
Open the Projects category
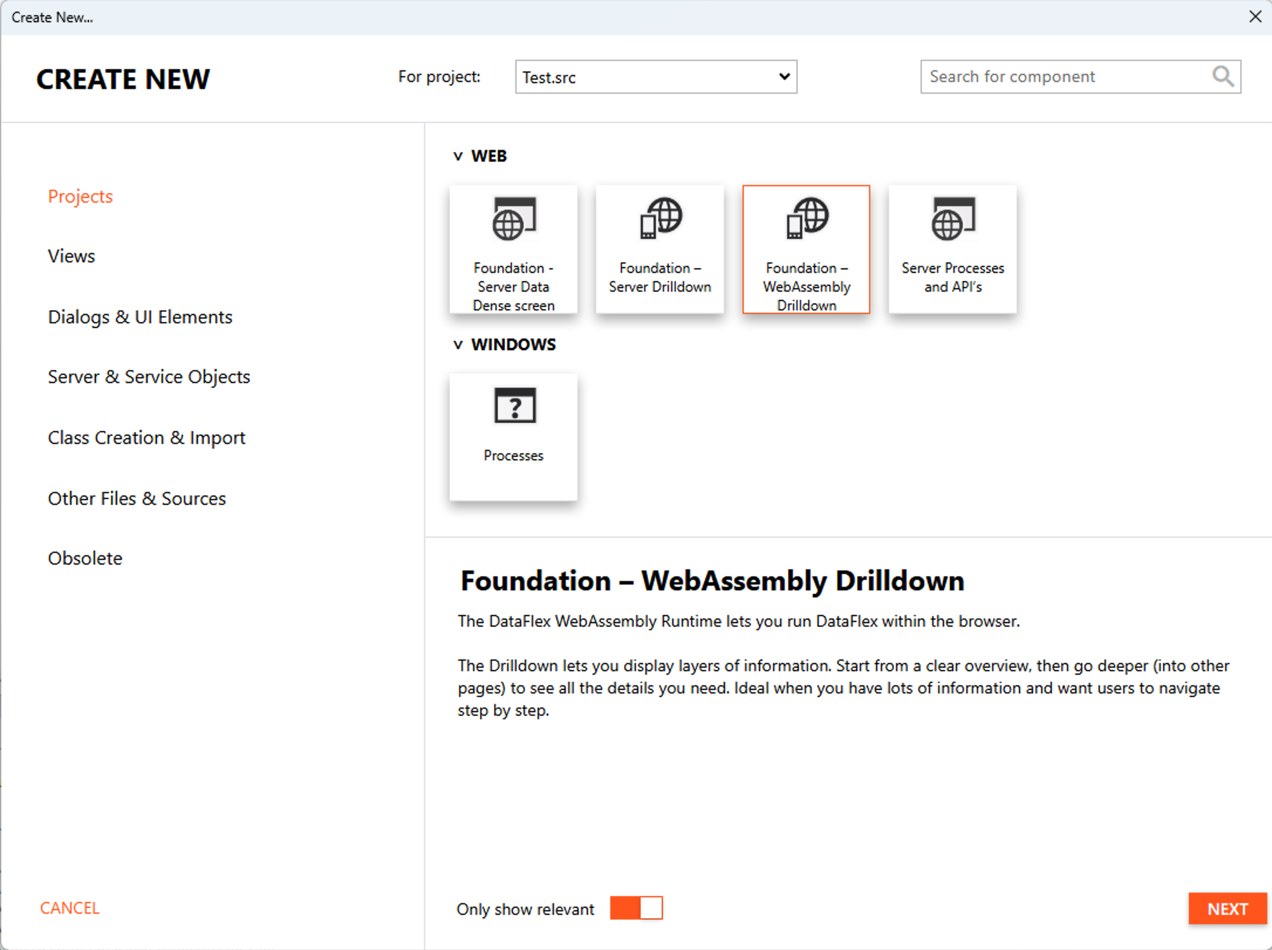click(x=80, y=196)
